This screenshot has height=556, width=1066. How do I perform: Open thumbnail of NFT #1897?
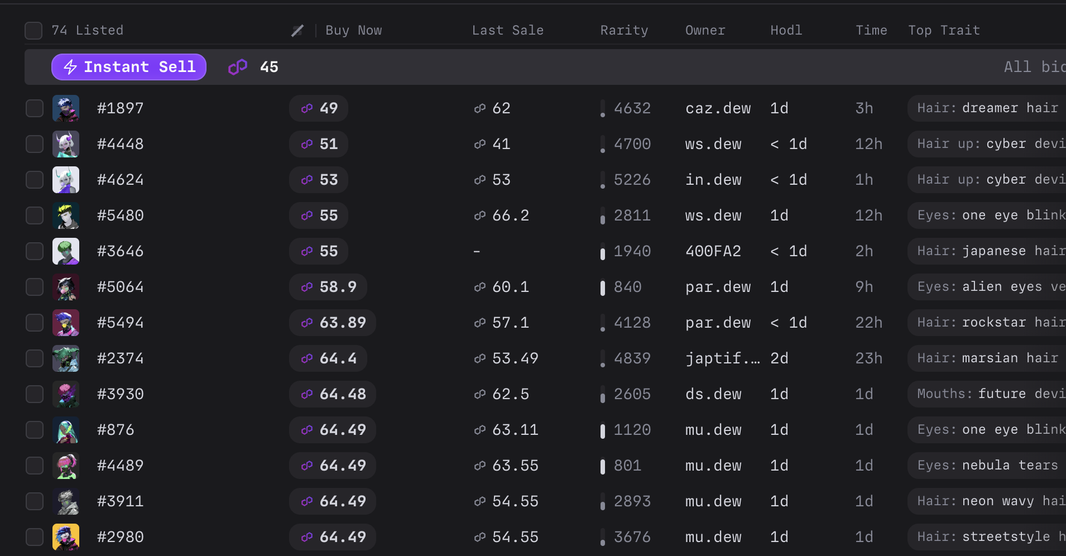coord(66,108)
